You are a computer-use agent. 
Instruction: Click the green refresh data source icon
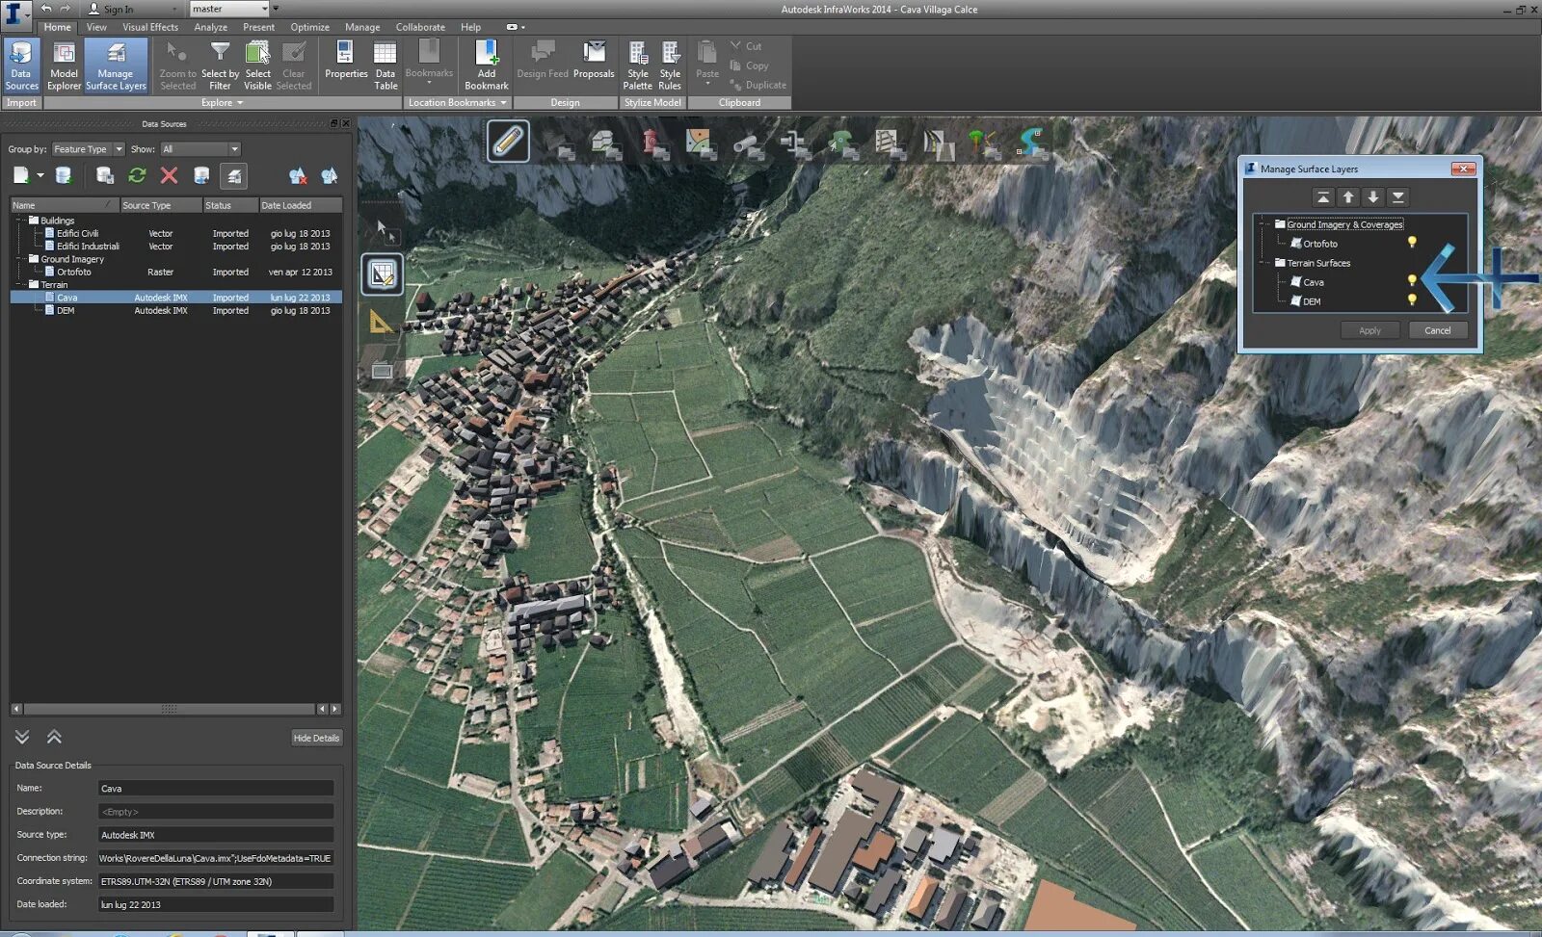click(x=137, y=175)
